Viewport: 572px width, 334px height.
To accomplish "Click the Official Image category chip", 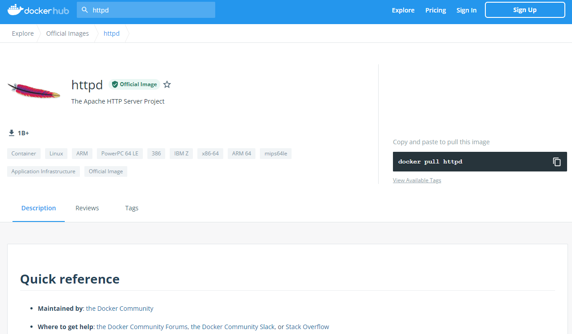I will (x=106, y=171).
